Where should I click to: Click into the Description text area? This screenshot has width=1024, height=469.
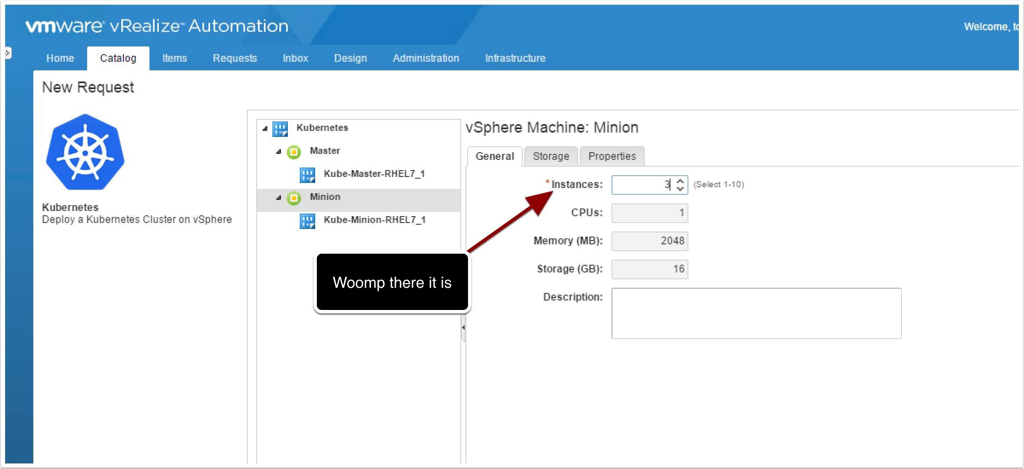point(756,313)
